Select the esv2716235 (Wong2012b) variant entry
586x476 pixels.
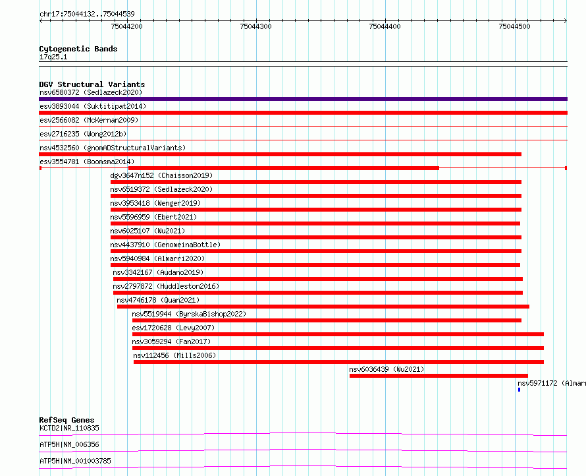pos(83,134)
